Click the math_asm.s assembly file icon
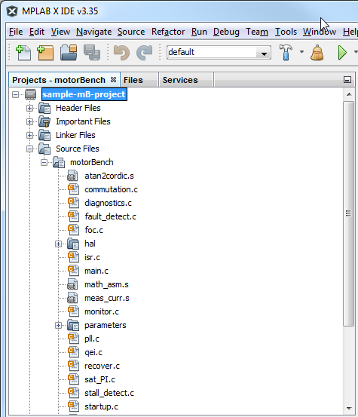This screenshot has width=358, height=417. (x=72, y=284)
